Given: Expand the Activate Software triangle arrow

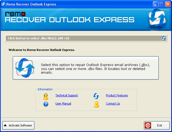Looking at the screenshot, I should click(x=5, y=125).
